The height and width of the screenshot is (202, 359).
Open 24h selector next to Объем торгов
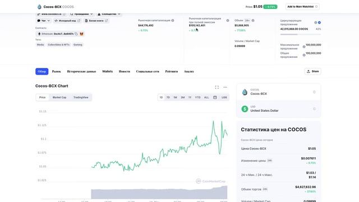[265, 189]
